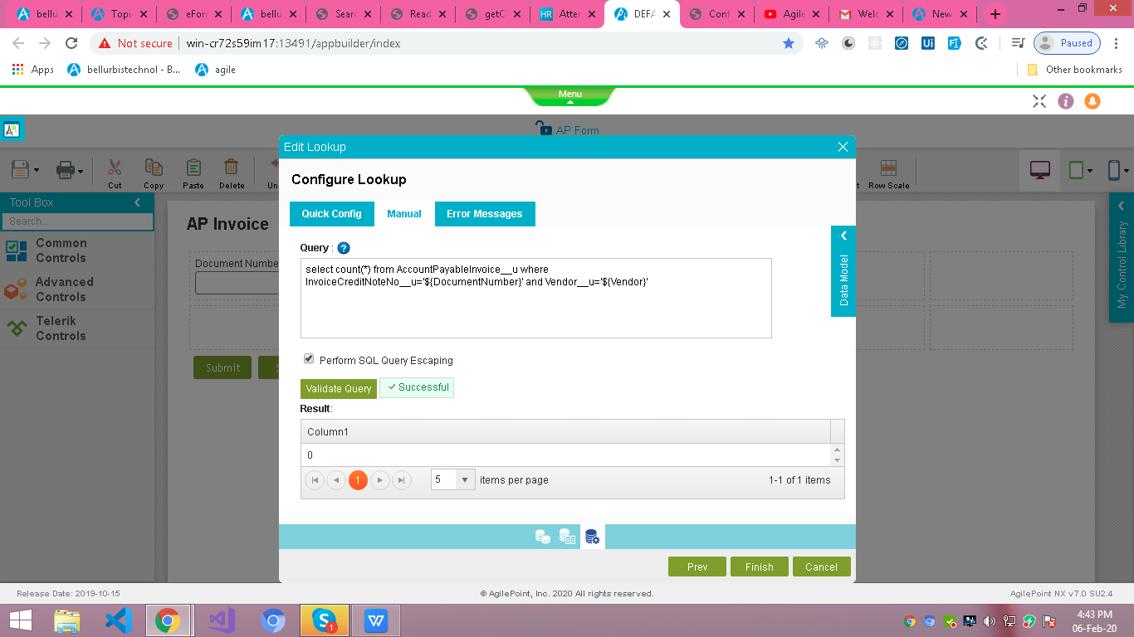Screen dimensions: 1134x637
Task: Click the purple information icon
Action: (x=1066, y=101)
